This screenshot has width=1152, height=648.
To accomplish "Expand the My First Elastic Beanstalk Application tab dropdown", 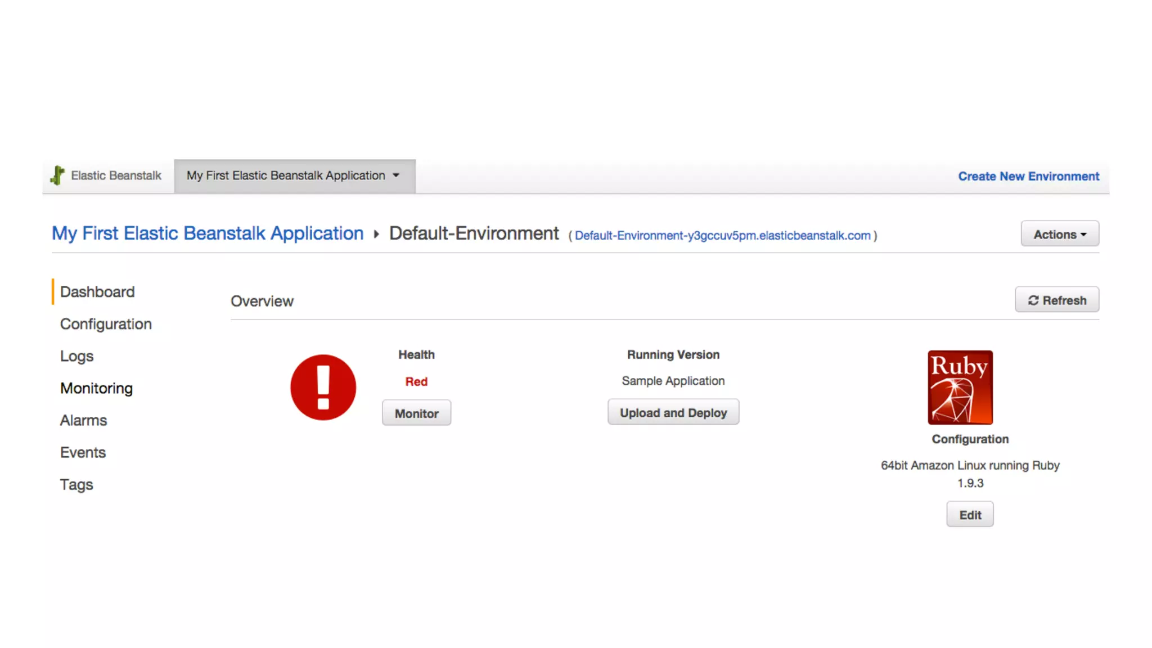I will click(396, 175).
